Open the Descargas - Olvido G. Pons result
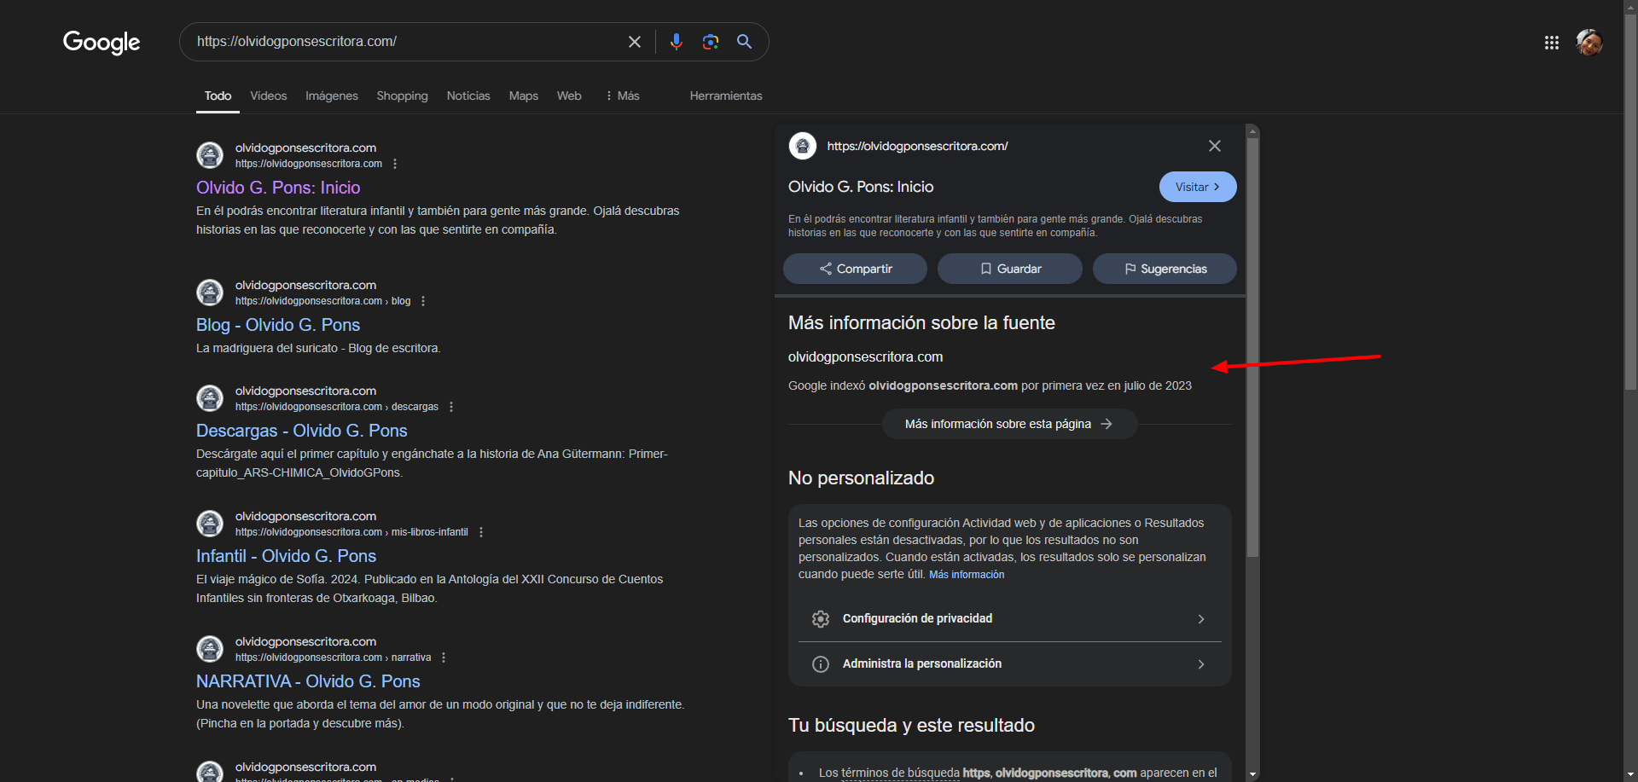The image size is (1638, 782). click(x=302, y=431)
